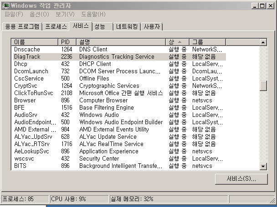Click Windows Audio Endpoint Builder description

pos(121,122)
